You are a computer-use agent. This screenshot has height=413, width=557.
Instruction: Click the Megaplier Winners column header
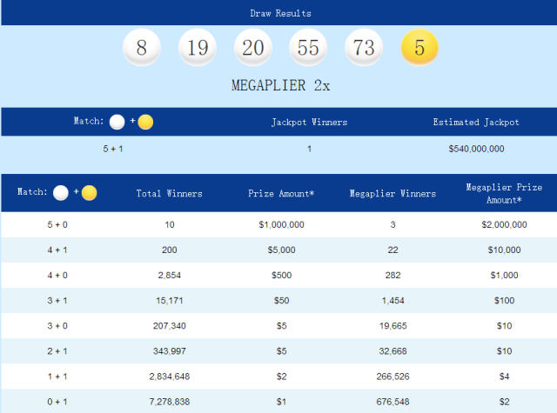(393, 193)
